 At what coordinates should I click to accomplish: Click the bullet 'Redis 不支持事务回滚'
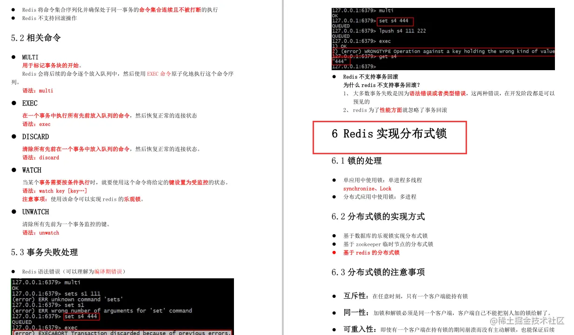(371, 77)
